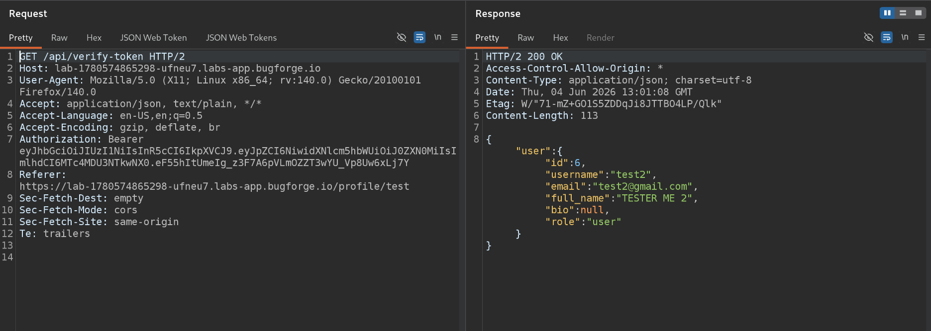This screenshot has height=331, width=931.
Task: Select combined tabbed layout icon
Action: tap(919, 13)
